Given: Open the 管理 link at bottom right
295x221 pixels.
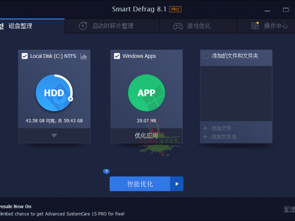Looking at the screenshot, I should [289, 209].
